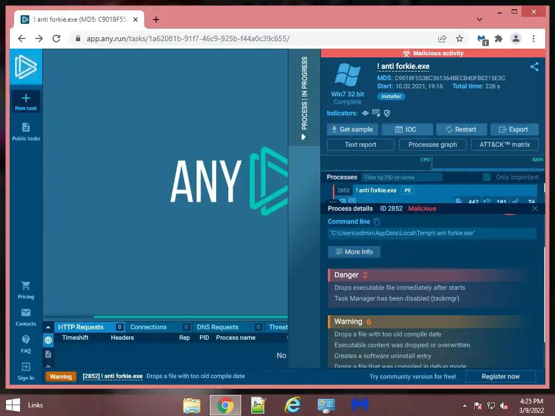Show hidden system tray icons
555x416 pixels.
pyautogui.click(x=464, y=405)
